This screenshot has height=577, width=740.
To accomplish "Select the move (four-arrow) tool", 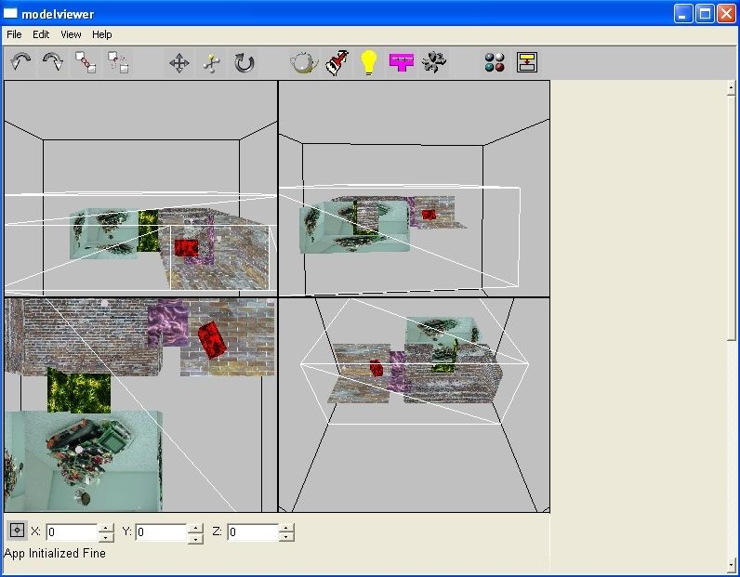I will [179, 63].
